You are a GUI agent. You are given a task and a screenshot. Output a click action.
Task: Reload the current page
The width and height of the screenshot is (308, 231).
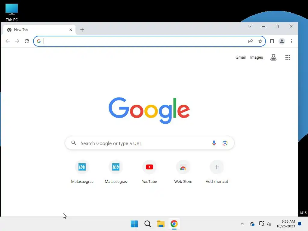27,41
